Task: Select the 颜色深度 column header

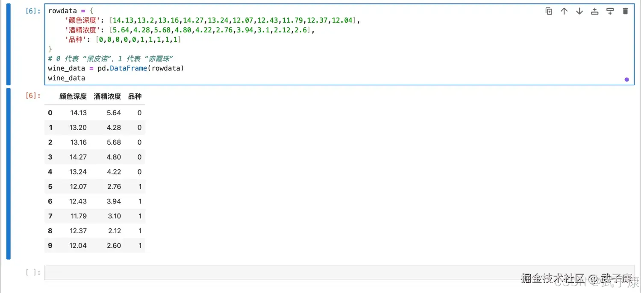Action: pyautogui.click(x=73, y=96)
